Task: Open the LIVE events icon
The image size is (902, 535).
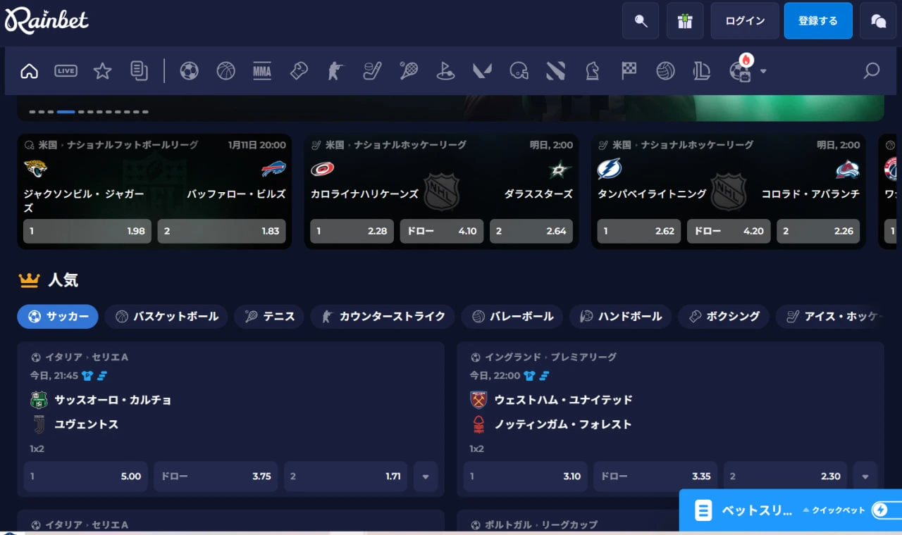Action: pos(66,70)
